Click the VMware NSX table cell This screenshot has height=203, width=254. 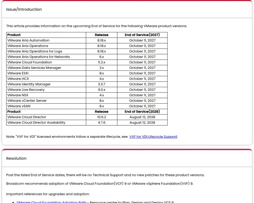(x=46, y=95)
